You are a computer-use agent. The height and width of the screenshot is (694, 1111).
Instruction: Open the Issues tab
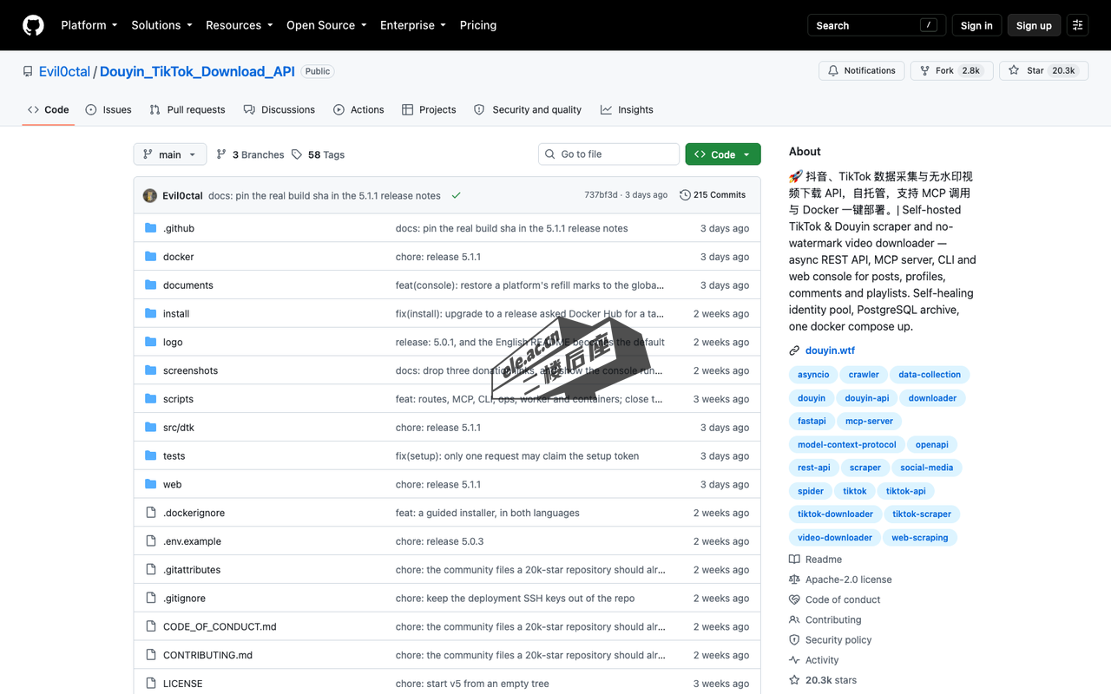[108, 109]
